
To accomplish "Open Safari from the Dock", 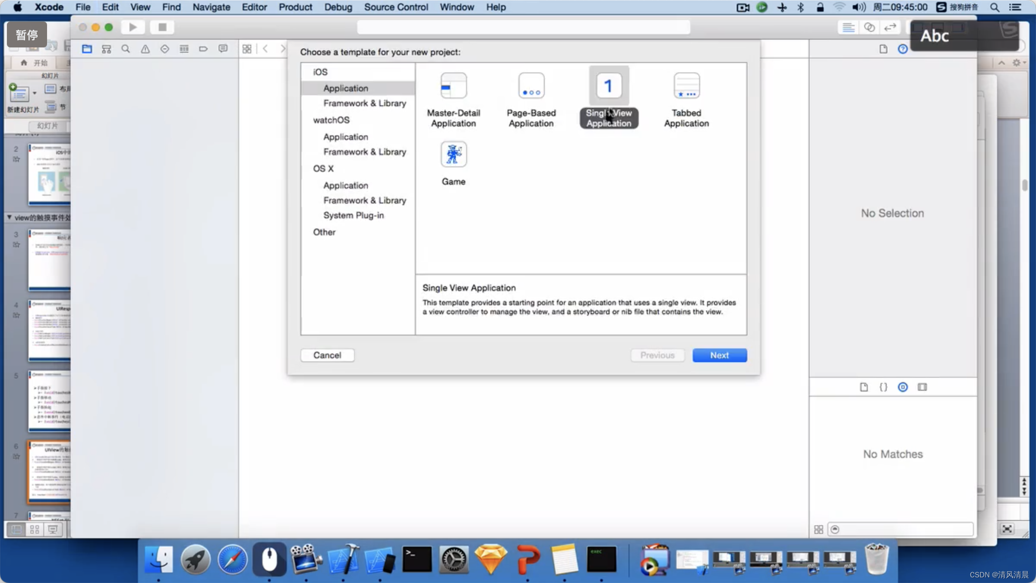I will click(232, 560).
